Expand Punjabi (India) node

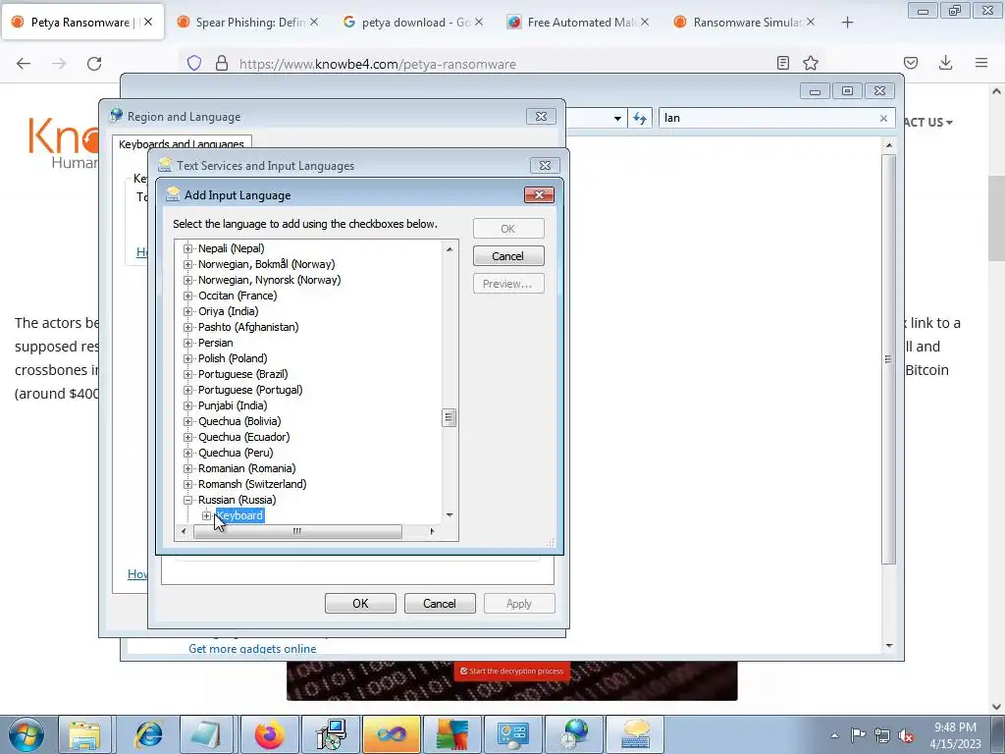coord(187,405)
